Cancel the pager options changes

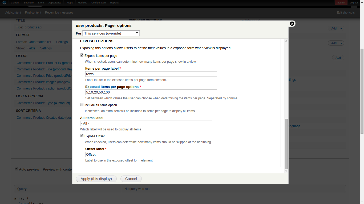coord(131,179)
